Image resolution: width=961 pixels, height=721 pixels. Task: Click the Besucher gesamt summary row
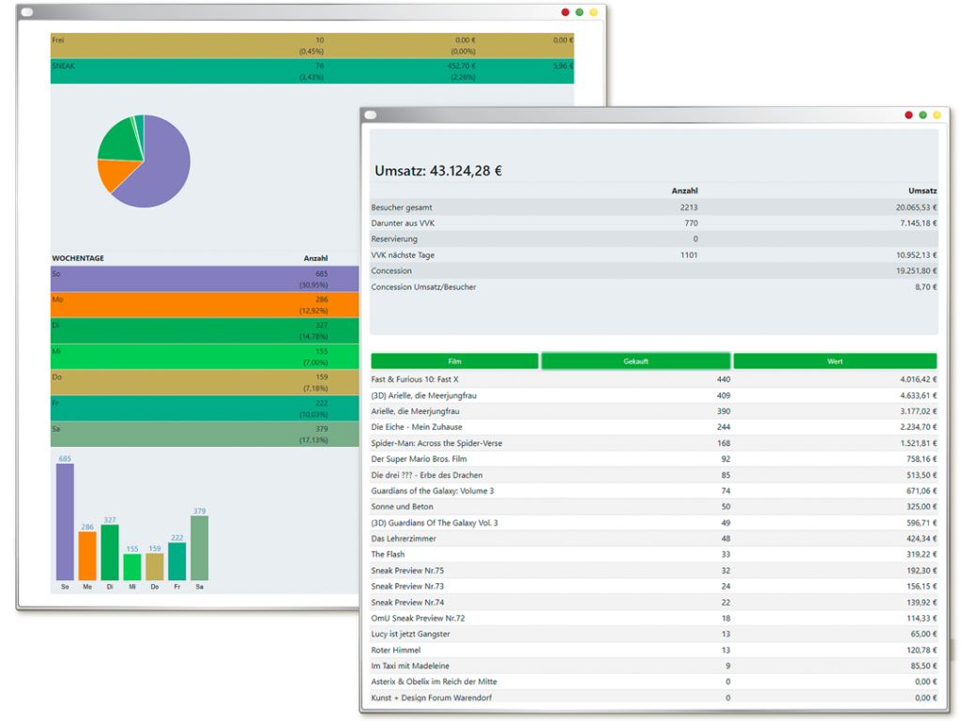point(653,207)
